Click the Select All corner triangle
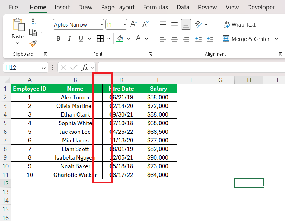The image size is (285, 221). (7, 80)
